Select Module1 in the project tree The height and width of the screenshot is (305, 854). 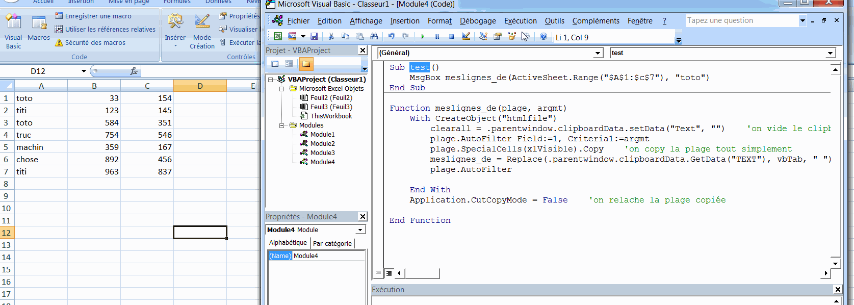[322, 135]
